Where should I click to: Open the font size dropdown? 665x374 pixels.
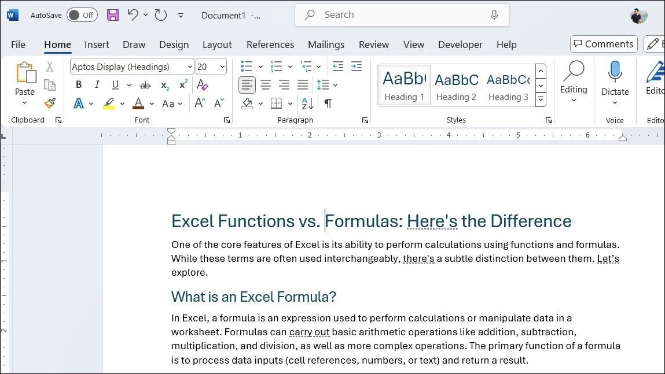point(222,66)
